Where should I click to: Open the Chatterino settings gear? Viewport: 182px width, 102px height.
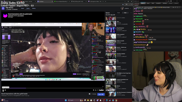171,1
